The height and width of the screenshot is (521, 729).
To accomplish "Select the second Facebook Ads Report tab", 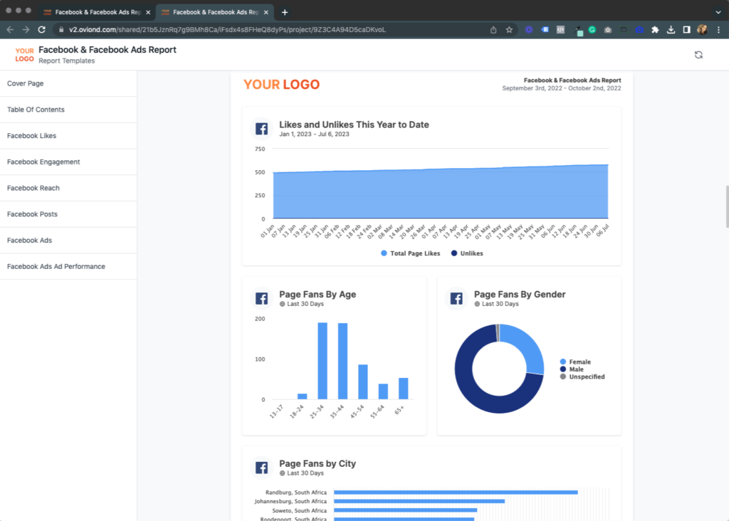I will click(215, 13).
